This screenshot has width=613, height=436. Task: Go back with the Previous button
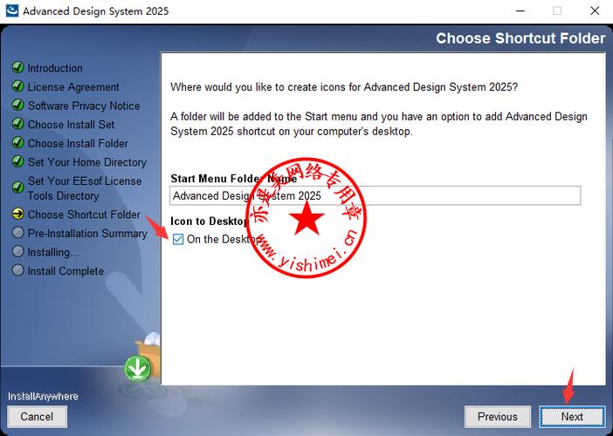point(497,417)
